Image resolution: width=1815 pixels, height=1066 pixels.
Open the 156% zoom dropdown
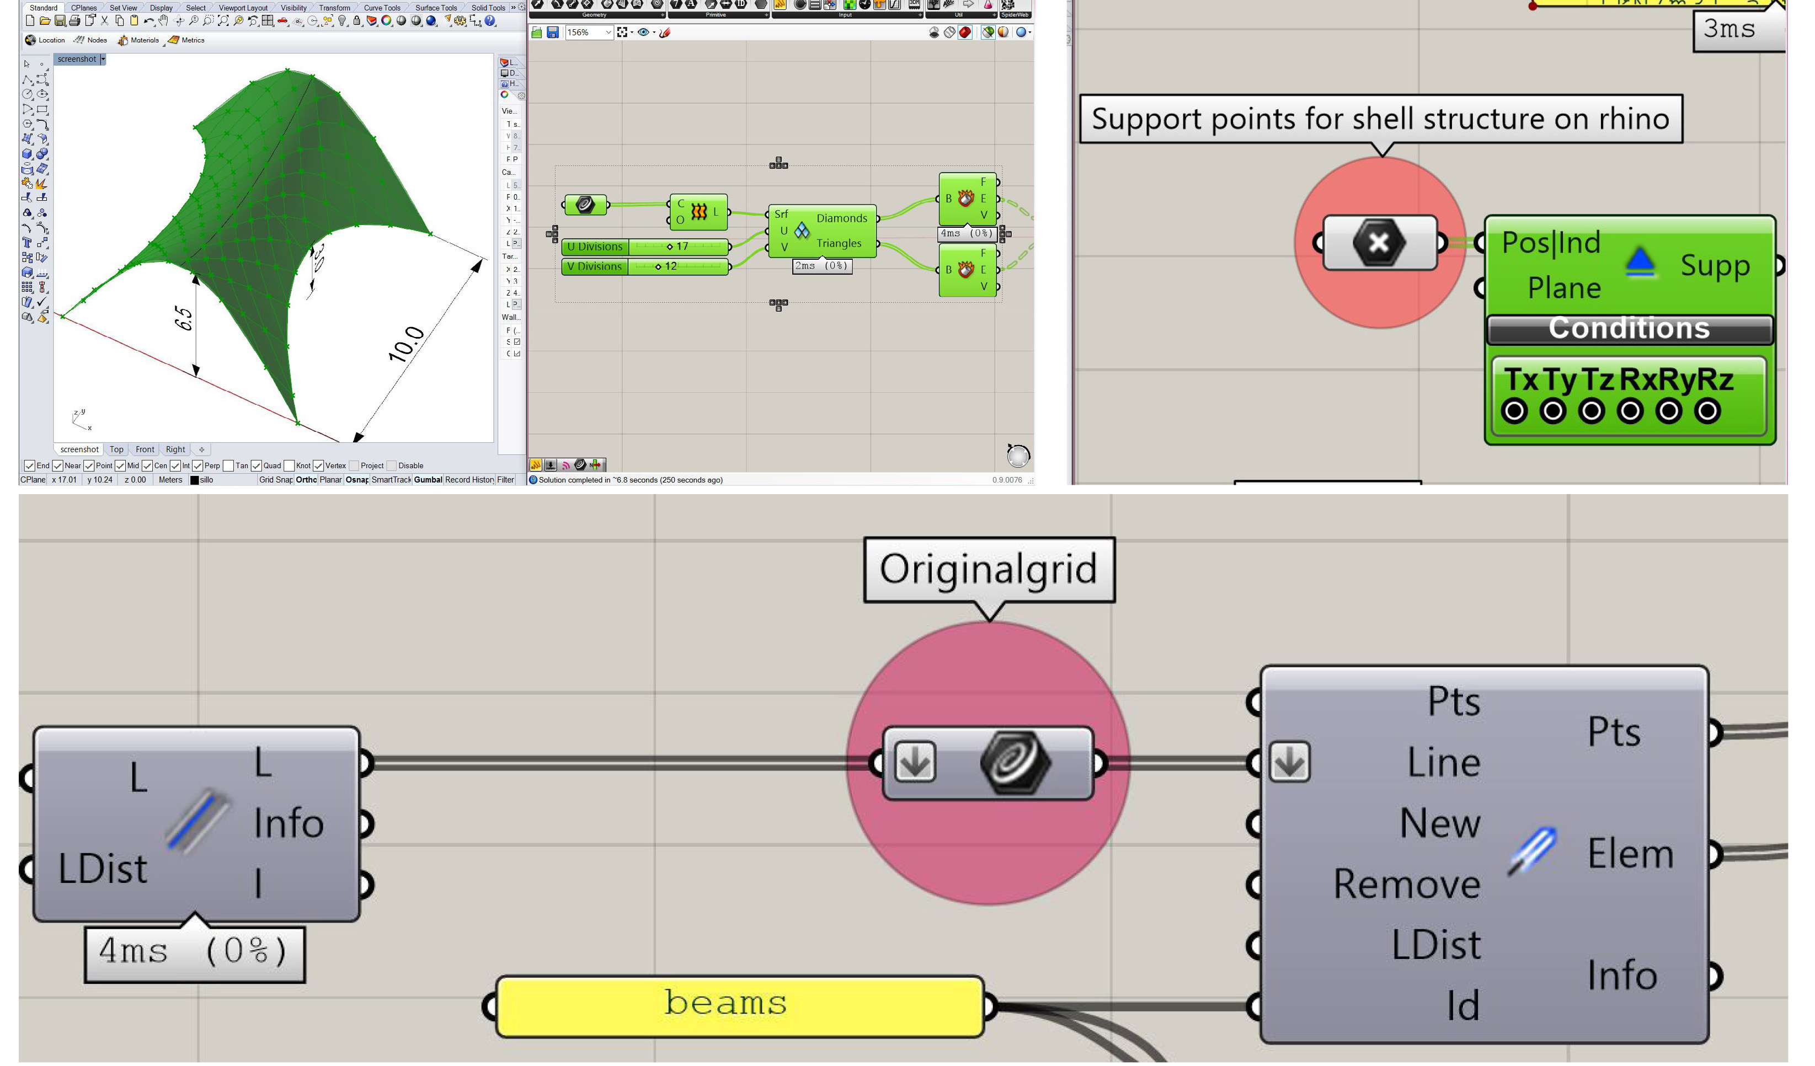coord(608,33)
